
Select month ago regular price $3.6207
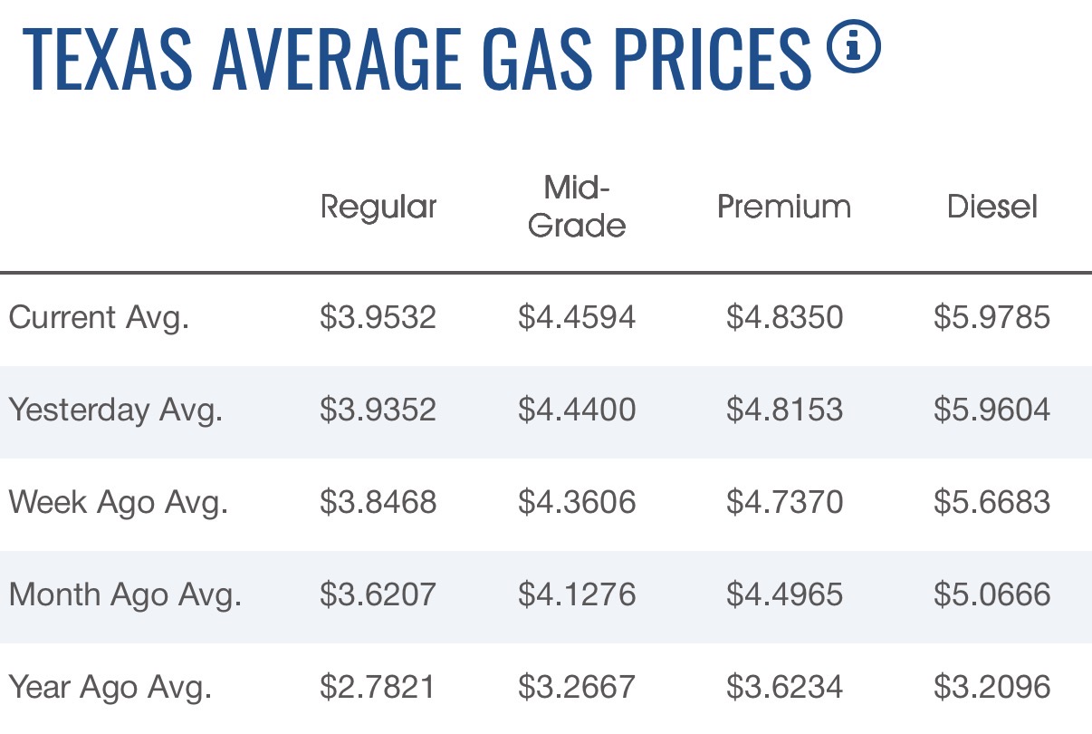pos(378,594)
